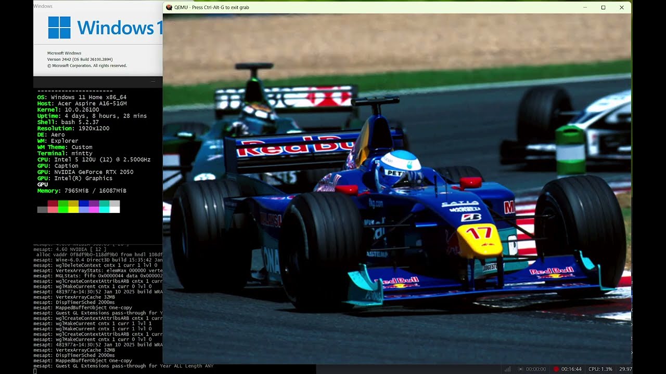The width and height of the screenshot is (666, 374).
Task: Click the Memory usage line in terminal
Action: 82,191
